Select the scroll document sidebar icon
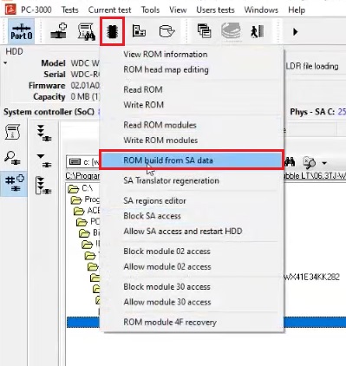 (12, 132)
